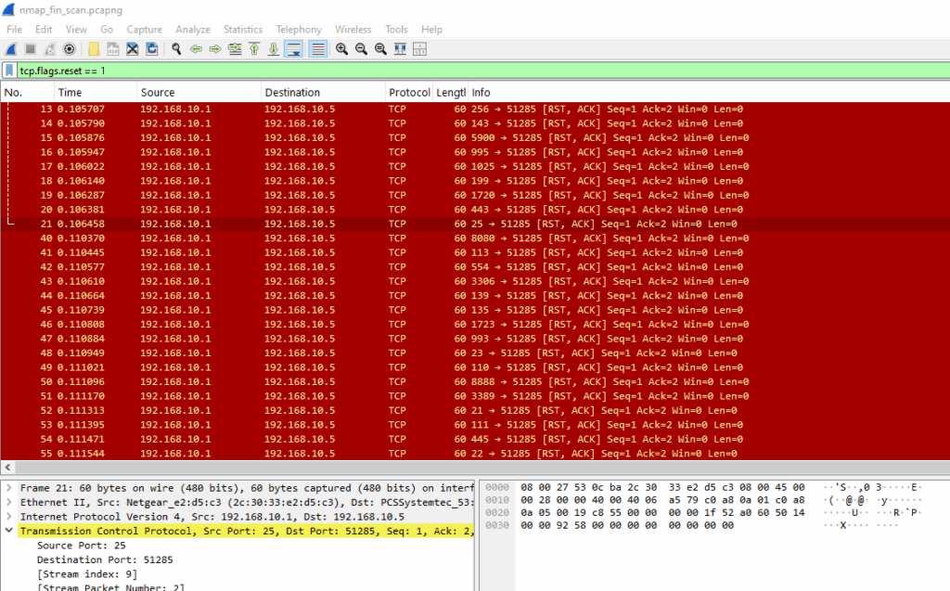Click into the tcp.flags.reset display filter field
This screenshot has width=950, height=591.
click(x=482, y=71)
